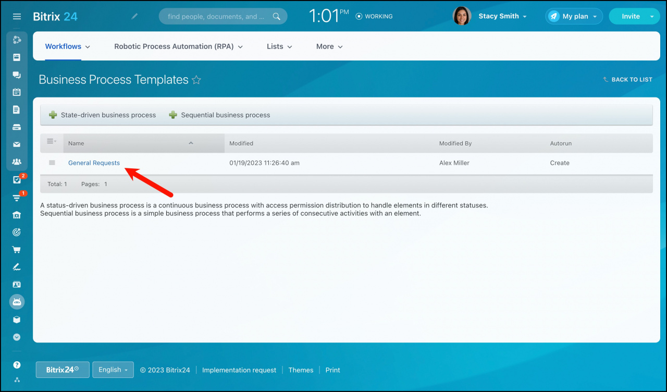Open the English language dropdown

pyautogui.click(x=113, y=370)
